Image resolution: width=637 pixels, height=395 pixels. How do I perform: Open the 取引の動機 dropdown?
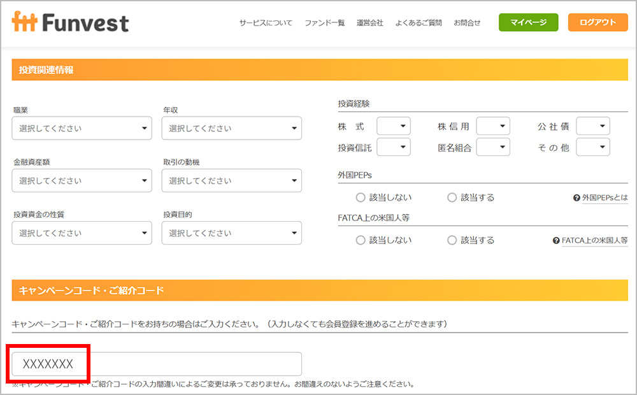point(231,180)
